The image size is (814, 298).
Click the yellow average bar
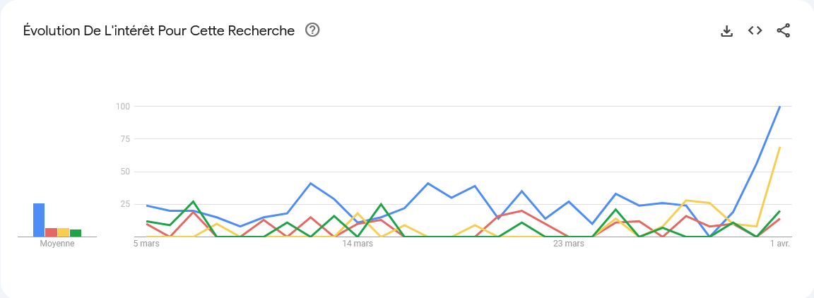pyautogui.click(x=64, y=232)
